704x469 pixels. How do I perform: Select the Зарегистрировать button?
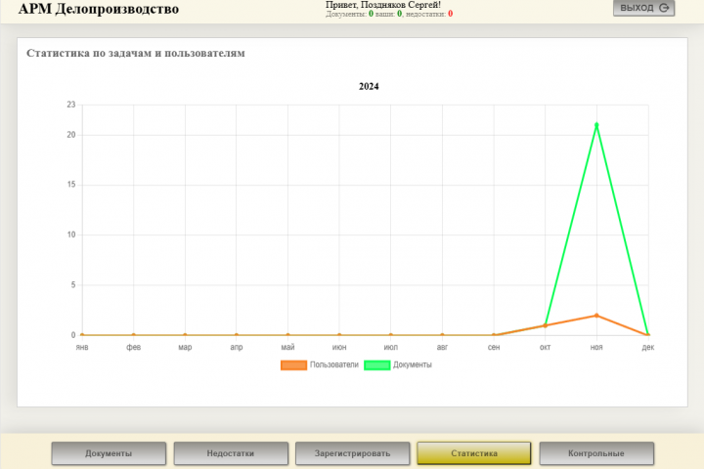(352, 453)
